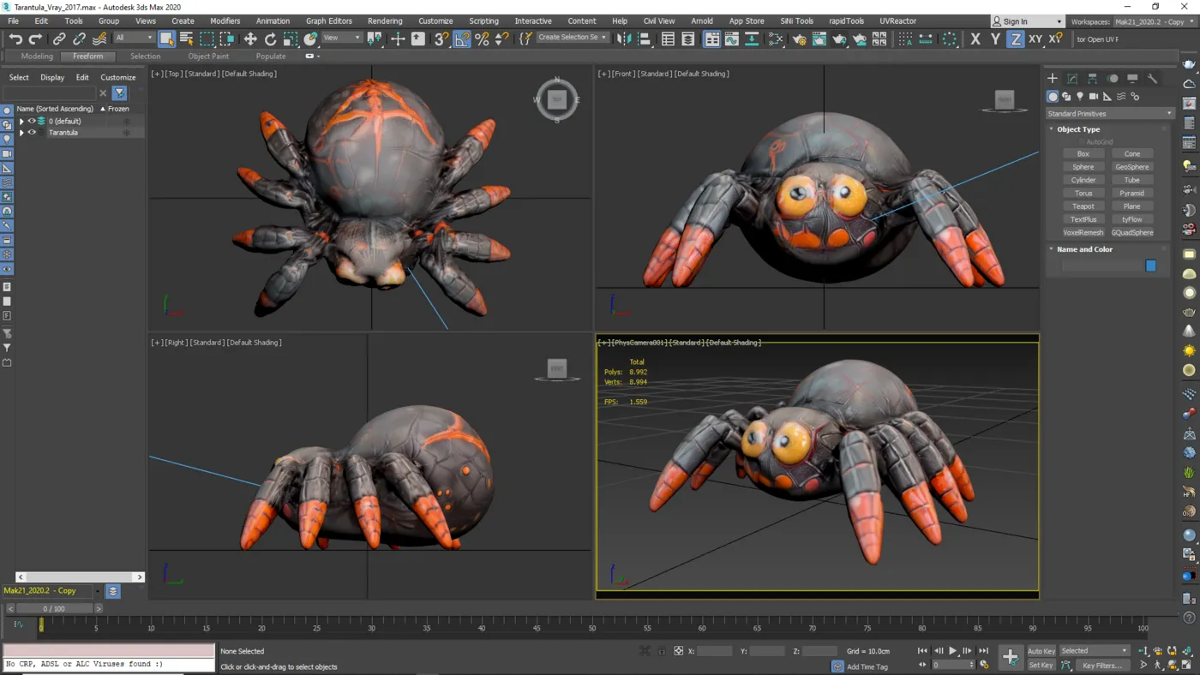This screenshot has height=675, width=1200.
Task: Create a Teapot primitive button
Action: [1083, 206]
